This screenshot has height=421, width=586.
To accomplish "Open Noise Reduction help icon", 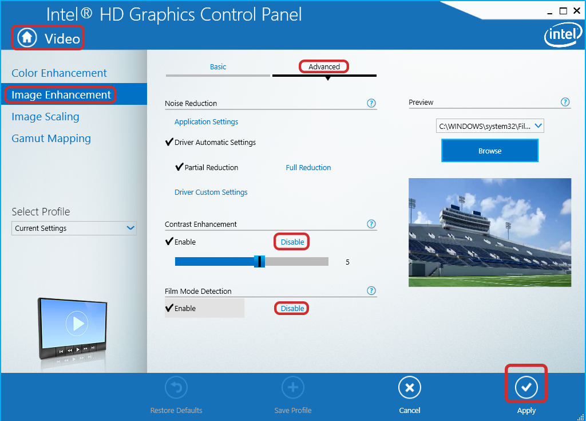I will (371, 103).
